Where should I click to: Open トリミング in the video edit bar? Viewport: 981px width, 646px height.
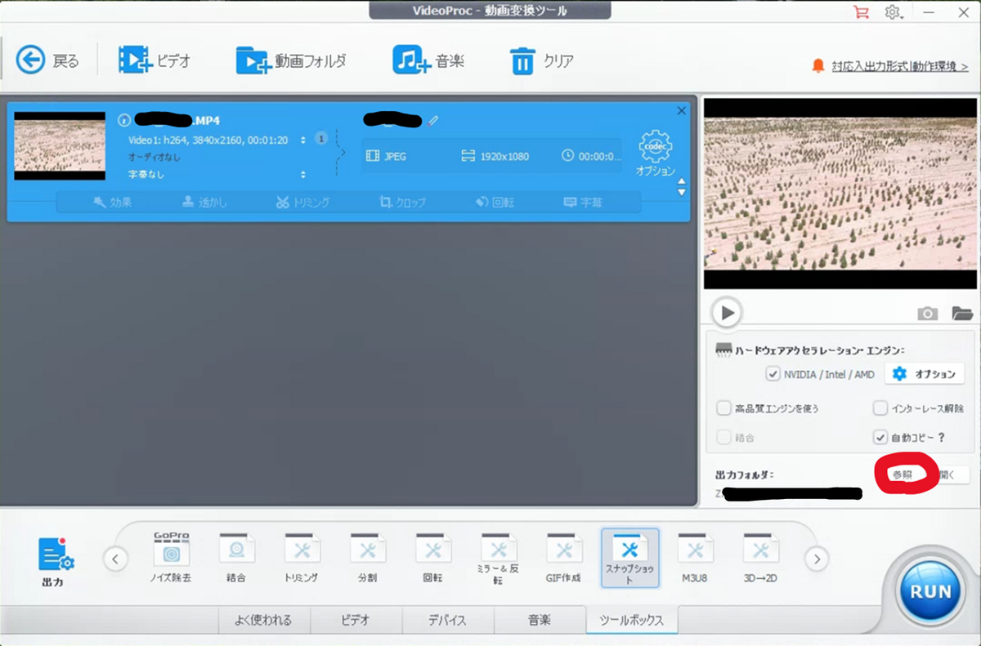[x=302, y=202]
